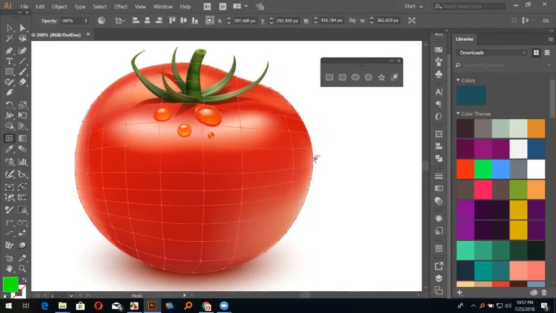Select the Hand tool
The width and height of the screenshot is (556, 313).
[x=9, y=268]
